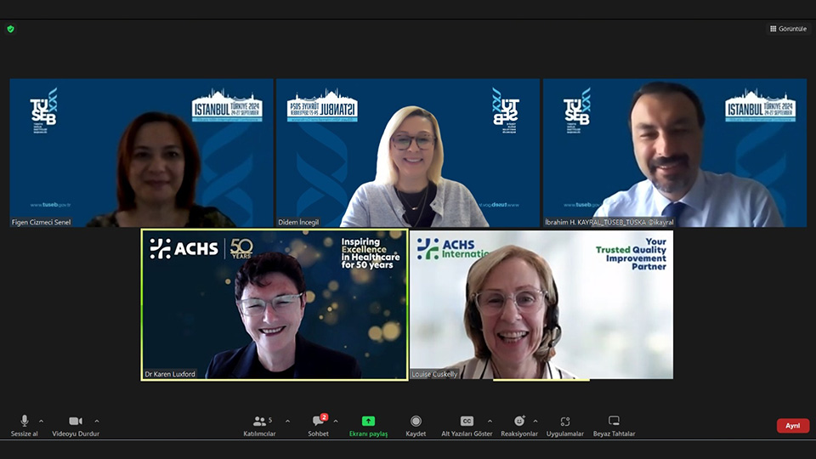The image size is (816, 459).
Task: Click the Louise Cuskelly video tile
Action: pyautogui.click(x=541, y=304)
